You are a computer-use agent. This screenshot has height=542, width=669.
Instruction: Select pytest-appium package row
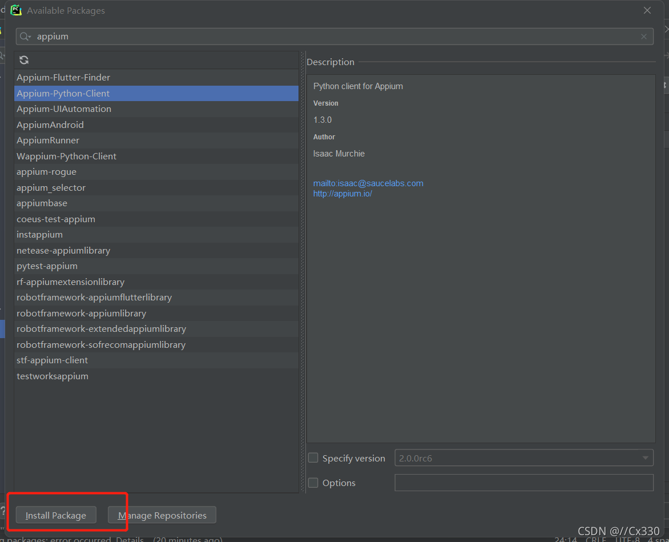point(156,266)
